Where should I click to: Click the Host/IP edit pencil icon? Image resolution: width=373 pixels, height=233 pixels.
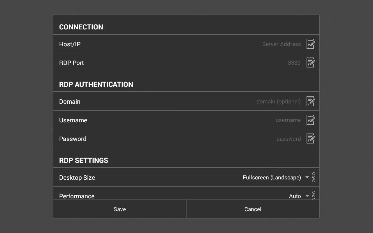point(311,44)
